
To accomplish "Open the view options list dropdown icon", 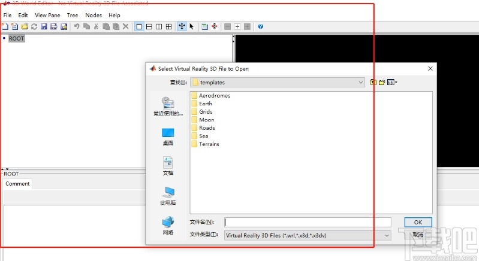I will pos(392,82).
